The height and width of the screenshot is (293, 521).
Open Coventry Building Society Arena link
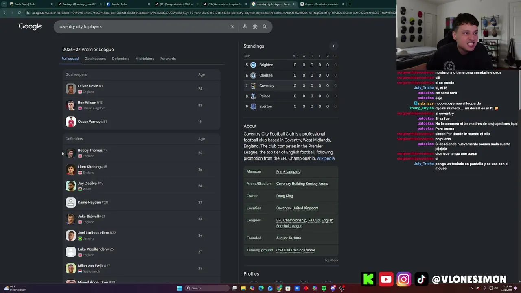coord(302,184)
